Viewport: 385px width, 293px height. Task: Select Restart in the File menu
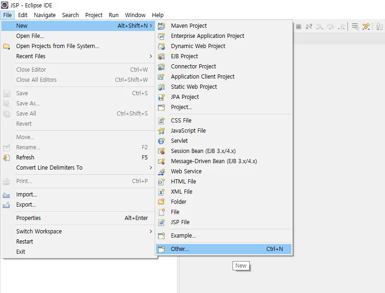coord(78,242)
